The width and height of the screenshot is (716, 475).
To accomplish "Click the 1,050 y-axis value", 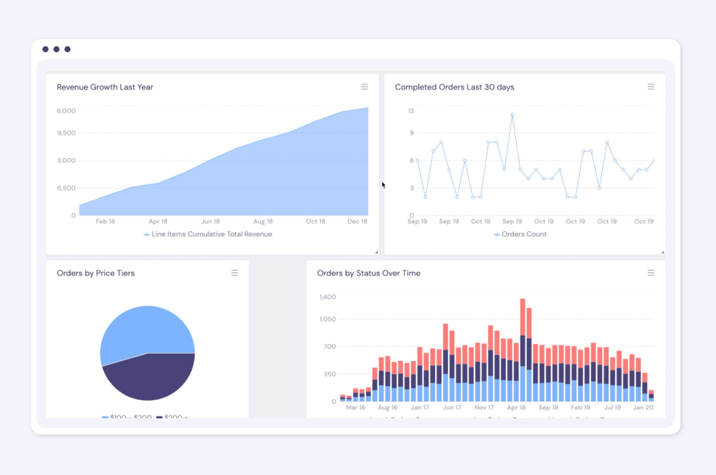I will pyautogui.click(x=328, y=319).
